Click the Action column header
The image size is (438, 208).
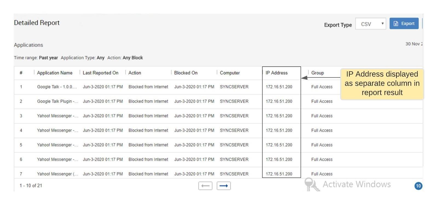tap(135, 73)
